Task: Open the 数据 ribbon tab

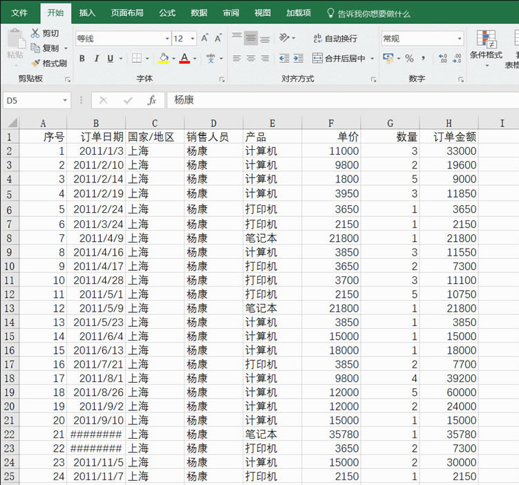Action: pos(199,13)
